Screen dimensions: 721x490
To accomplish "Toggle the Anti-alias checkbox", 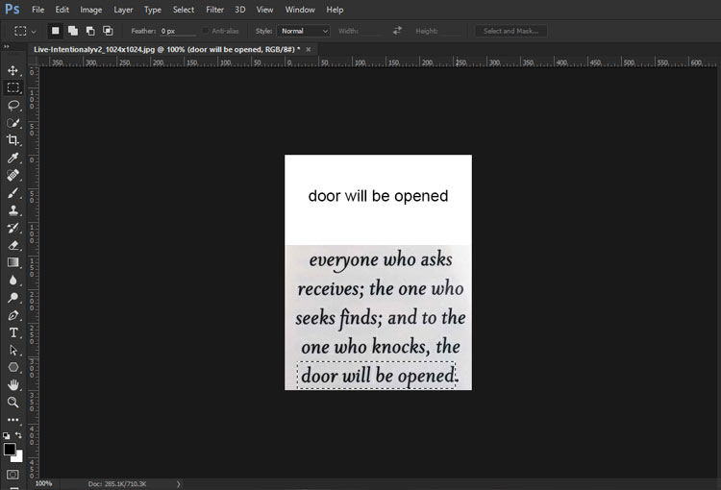I will coord(205,31).
